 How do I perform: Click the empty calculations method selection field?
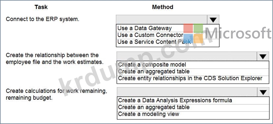(x=187, y=92)
